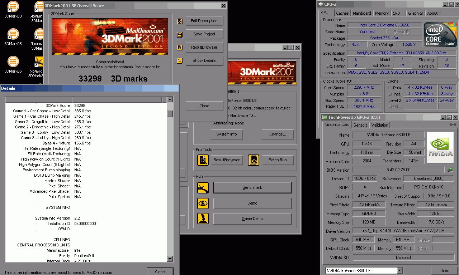Click the Details list scrollbar up arrow

170,99
